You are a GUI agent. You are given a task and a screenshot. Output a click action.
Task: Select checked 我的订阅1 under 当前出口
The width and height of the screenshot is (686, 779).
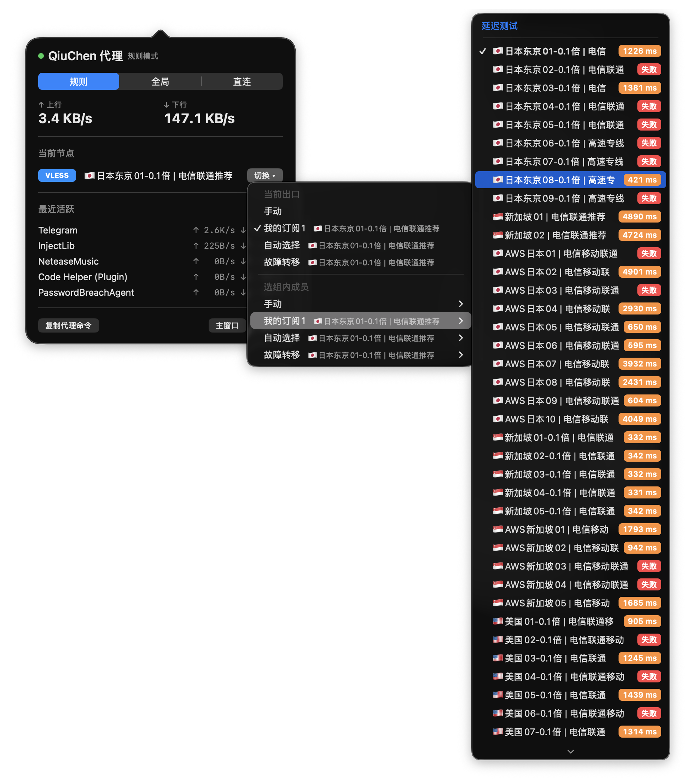359,228
